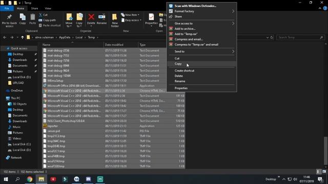Image resolution: width=328 pixels, height=184 pixels.
Task: Open the Move to ribbon button
Action: point(69,20)
